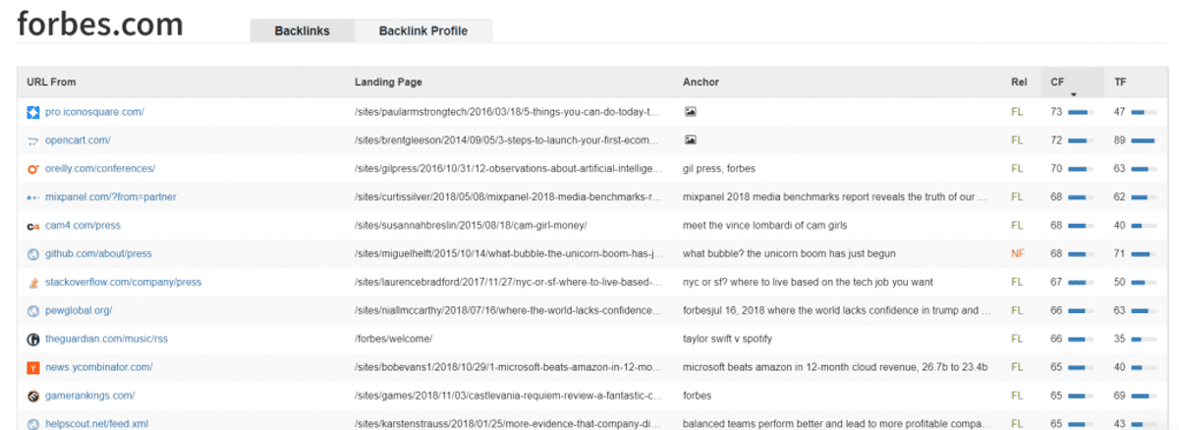Click the globe icon beside helpscout.net
The image size is (1179, 430).
coord(33,423)
